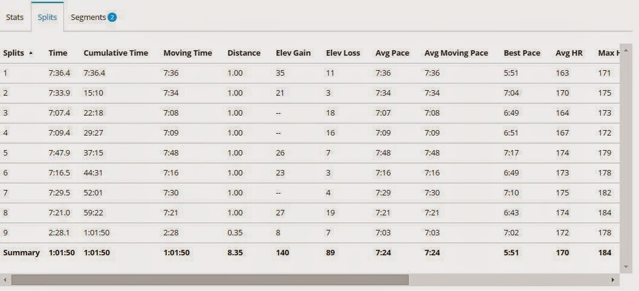Viewport: 639px width, 291px height.
Task: Click the Segments count badge
Action: tap(112, 18)
